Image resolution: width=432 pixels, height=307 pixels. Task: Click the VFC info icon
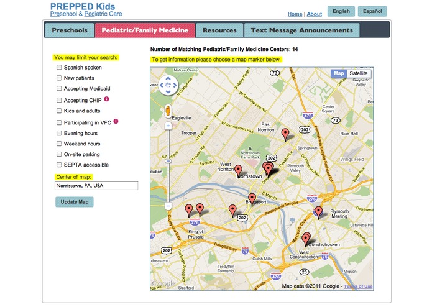pos(116,121)
